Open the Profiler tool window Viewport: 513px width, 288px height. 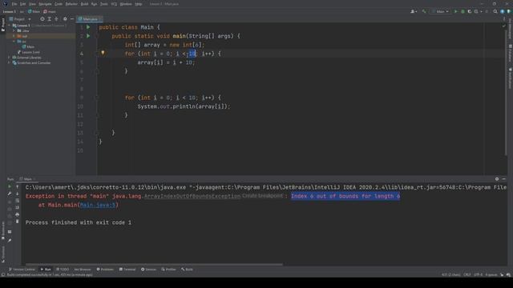click(169, 270)
